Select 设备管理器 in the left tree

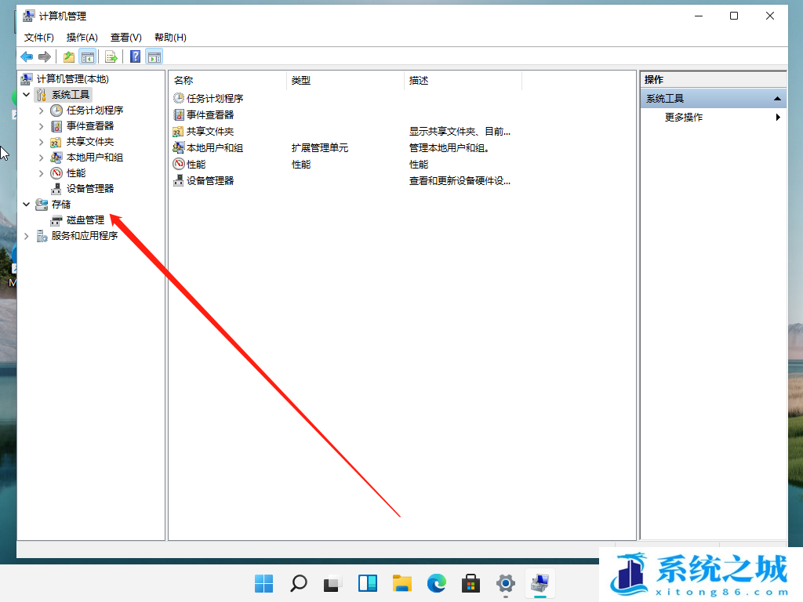90,188
